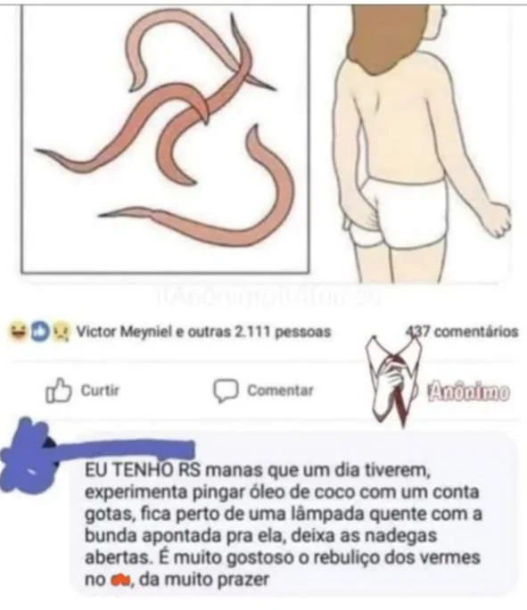This screenshot has width=527, height=610.
Task: Click the Anônimo watermark text
Action: click(x=468, y=392)
